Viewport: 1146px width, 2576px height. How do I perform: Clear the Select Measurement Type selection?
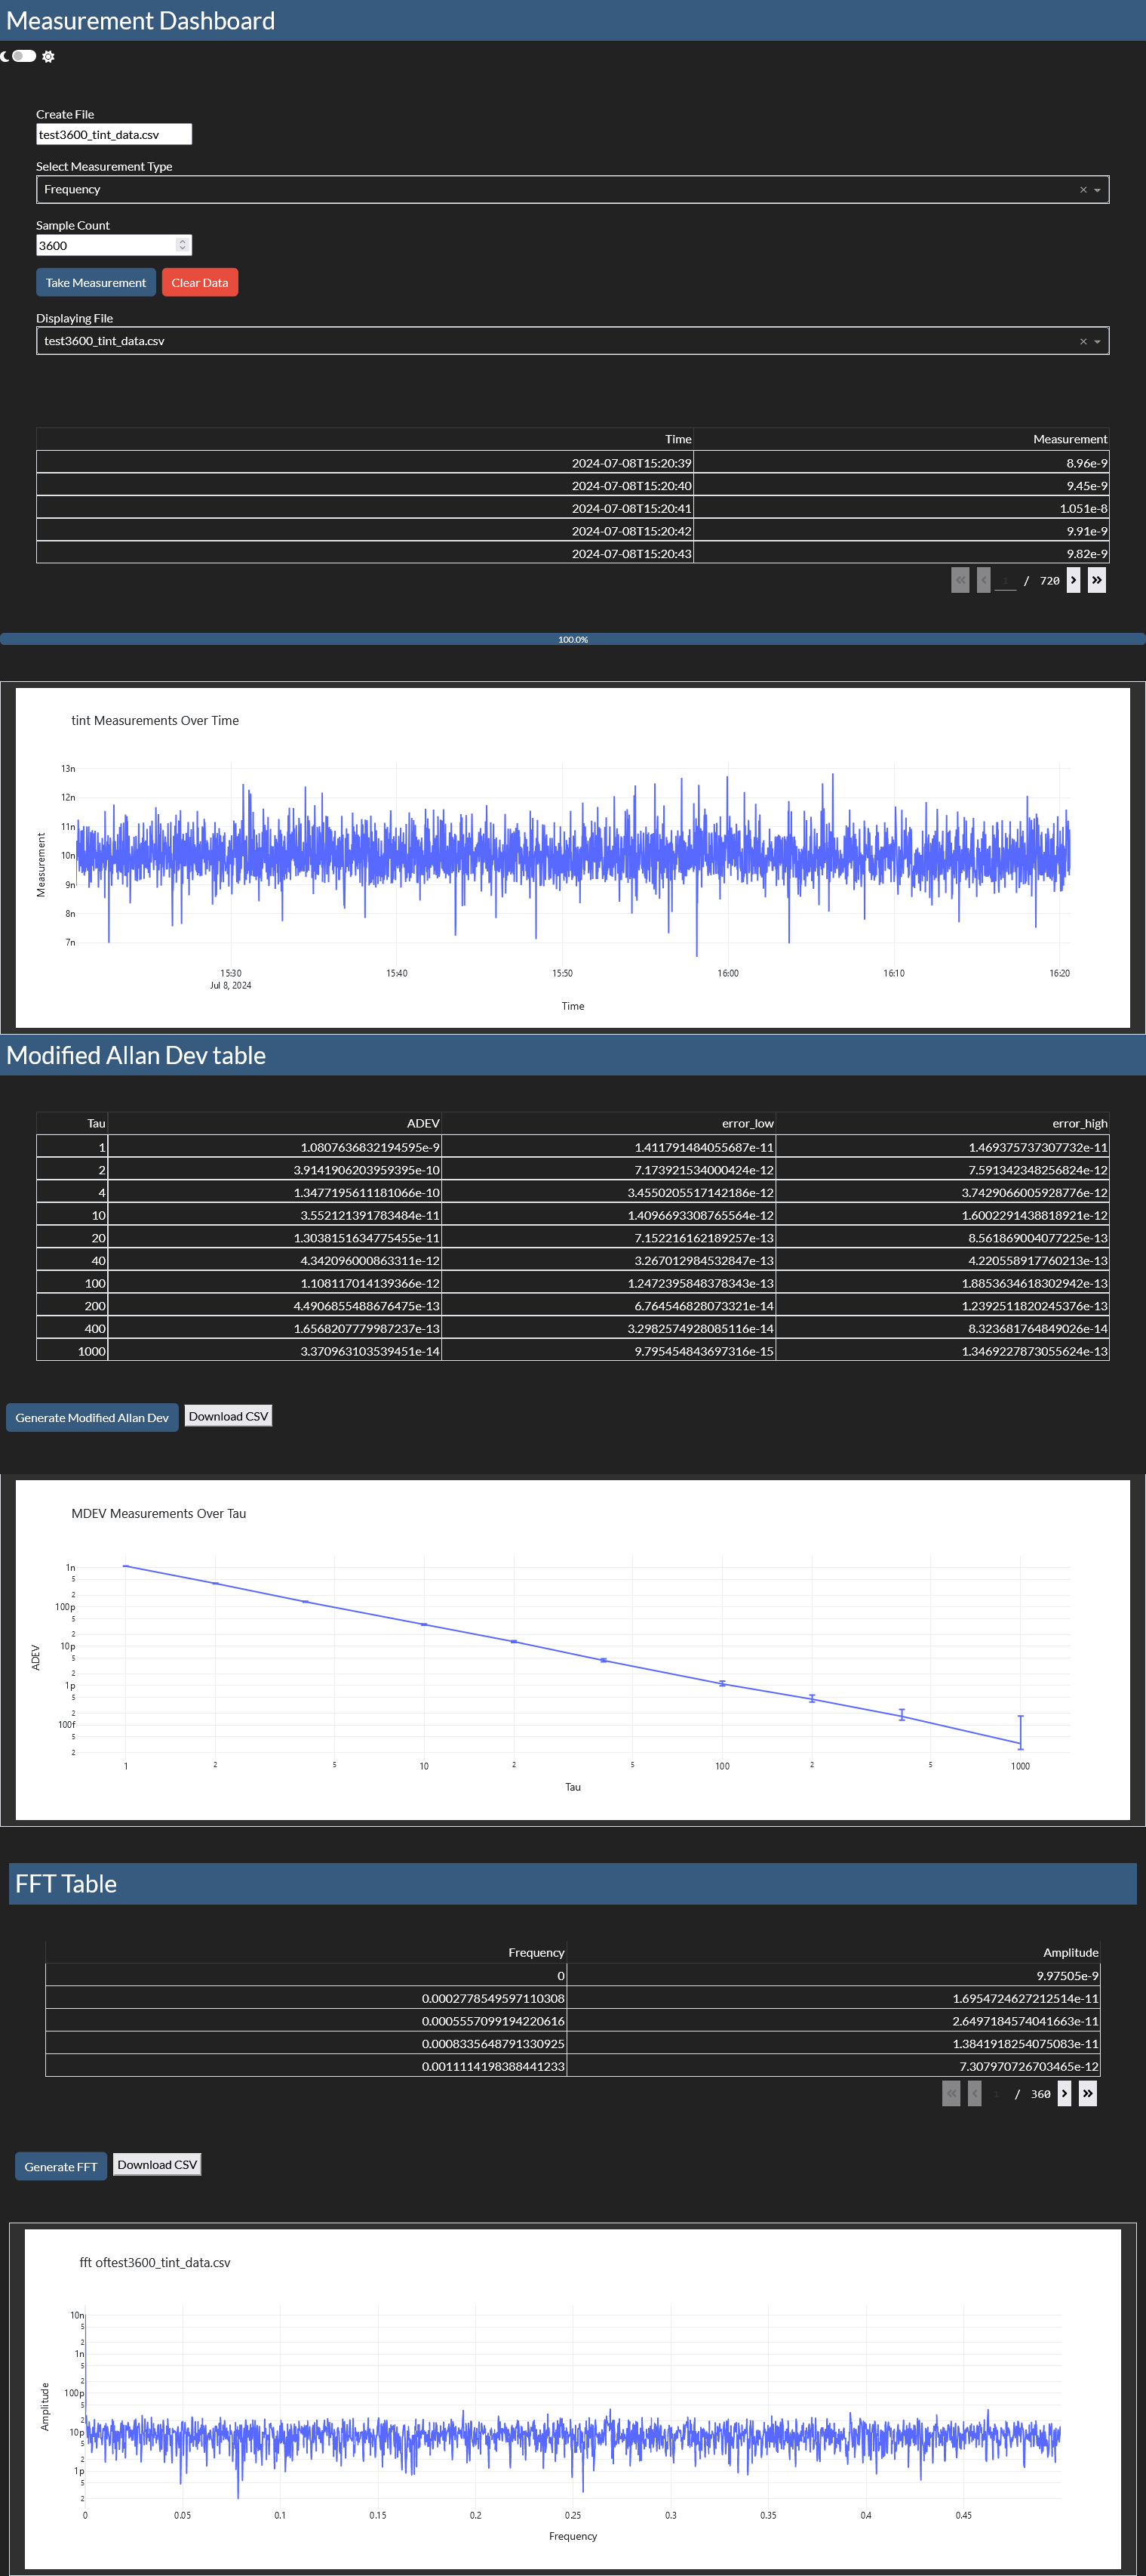coord(1082,190)
